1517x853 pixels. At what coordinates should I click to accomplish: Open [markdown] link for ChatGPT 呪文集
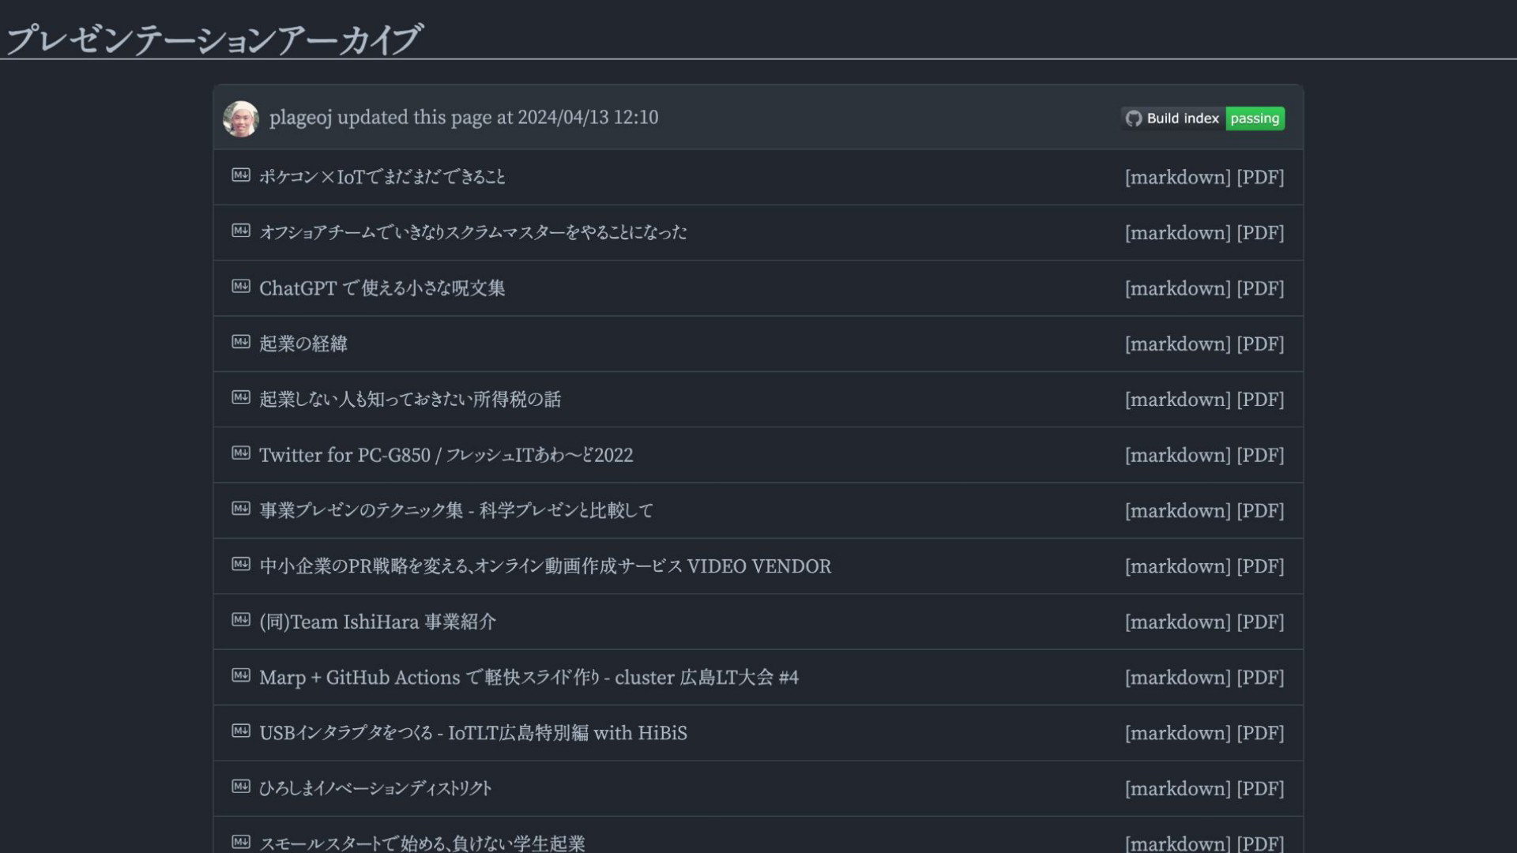[x=1177, y=288]
